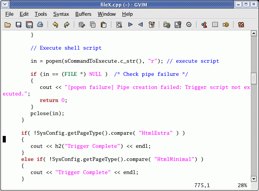This screenshot has width=259, height=191.
Task: Maximize the GVIM window
Action: (x=246, y=4)
